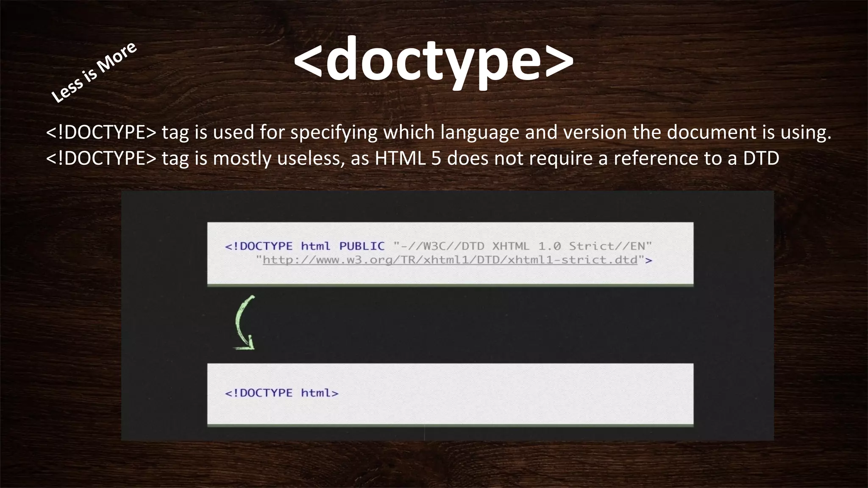Click the sentence saying HTML 5 needs no DTD
868x488 pixels.
[x=412, y=158]
